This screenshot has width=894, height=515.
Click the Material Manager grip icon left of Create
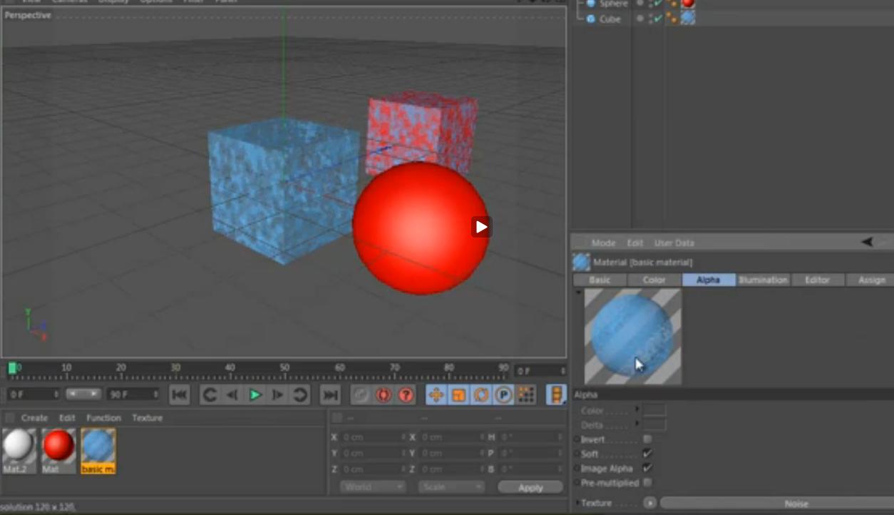coord(10,418)
